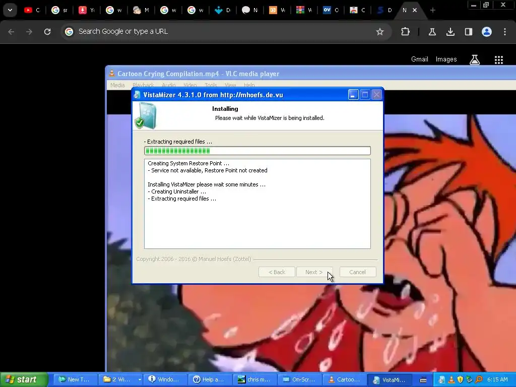
Task: Click the VLC cone title bar icon
Action: click(x=112, y=73)
